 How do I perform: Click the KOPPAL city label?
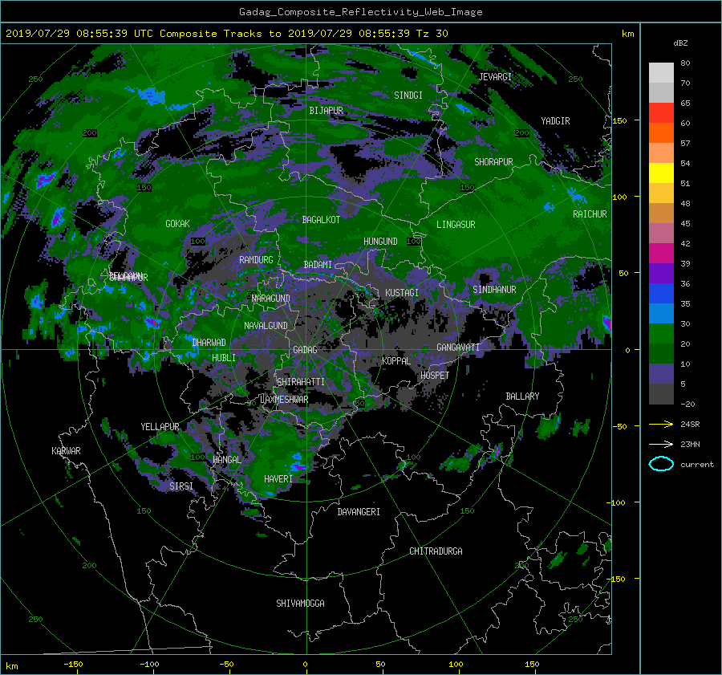(396, 361)
